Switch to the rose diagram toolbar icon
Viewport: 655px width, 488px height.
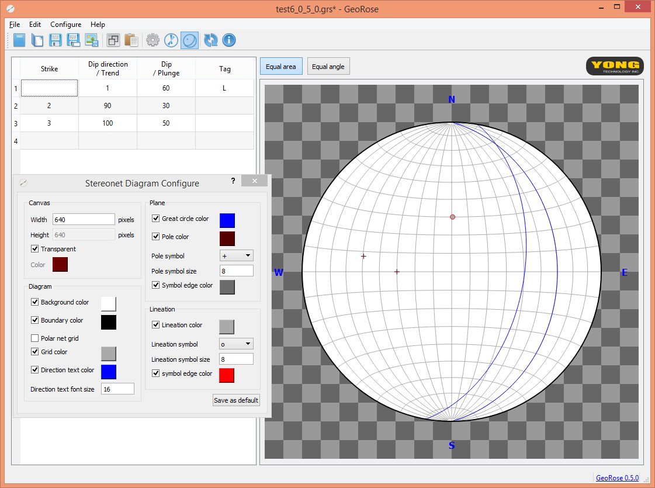pyautogui.click(x=171, y=40)
